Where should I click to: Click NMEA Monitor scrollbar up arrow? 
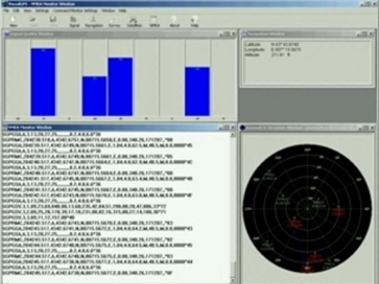(233, 135)
